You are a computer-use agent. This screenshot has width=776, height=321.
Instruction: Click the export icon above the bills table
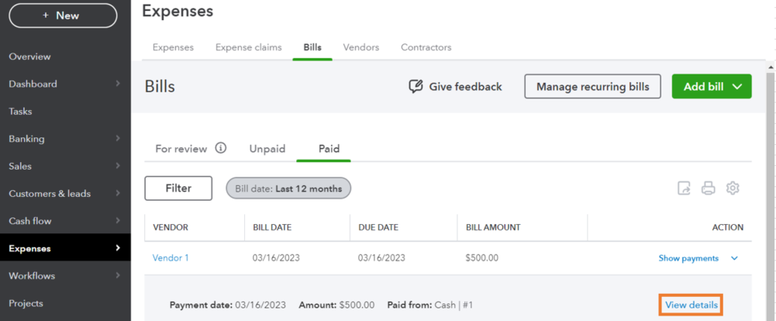(x=684, y=188)
